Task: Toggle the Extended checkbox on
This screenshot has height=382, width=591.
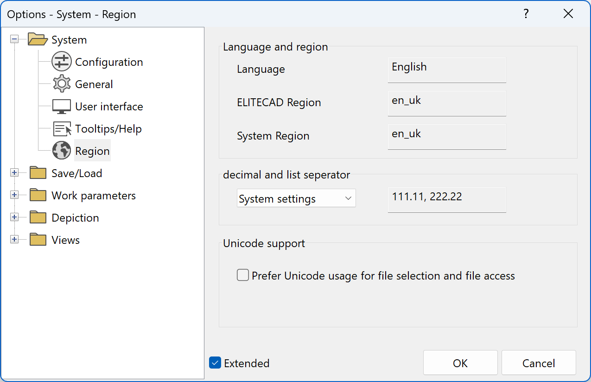Action: (x=215, y=363)
